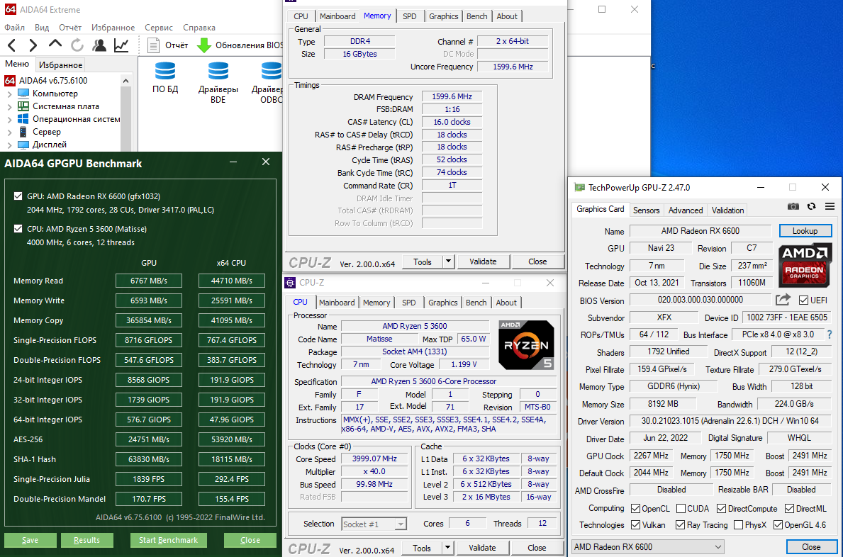
Task: Click GPU-Z BIOS export share icon
Action: pyautogui.click(x=783, y=300)
